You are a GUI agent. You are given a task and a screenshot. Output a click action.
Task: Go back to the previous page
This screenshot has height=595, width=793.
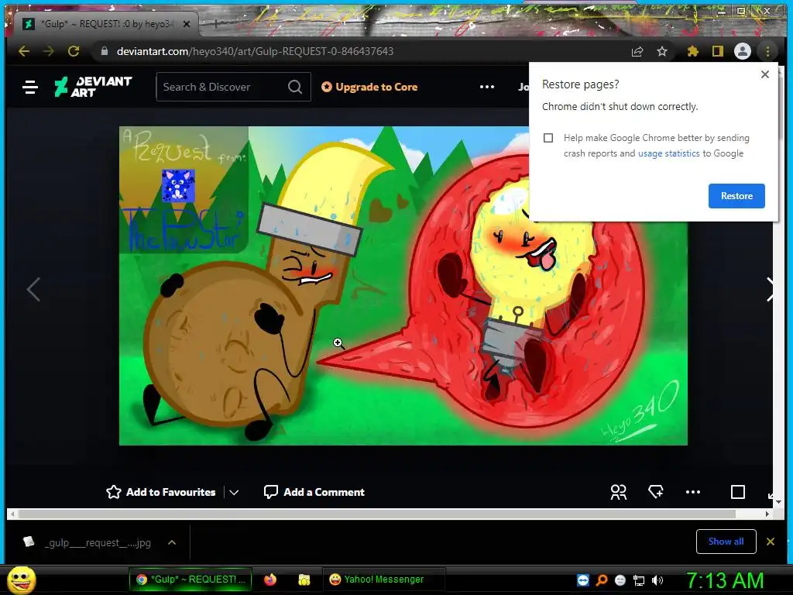pos(24,51)
